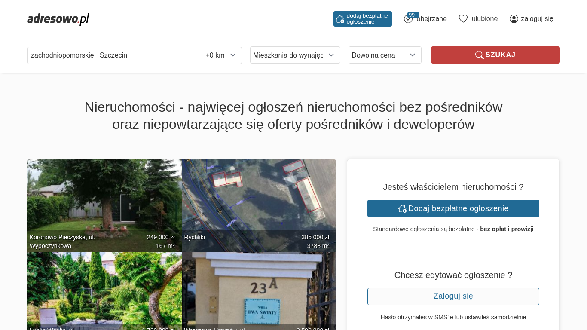Viewport: 587px width, 330px height.
Task: Click 'zaloguj się' in the header
Action: pos(537,19)
